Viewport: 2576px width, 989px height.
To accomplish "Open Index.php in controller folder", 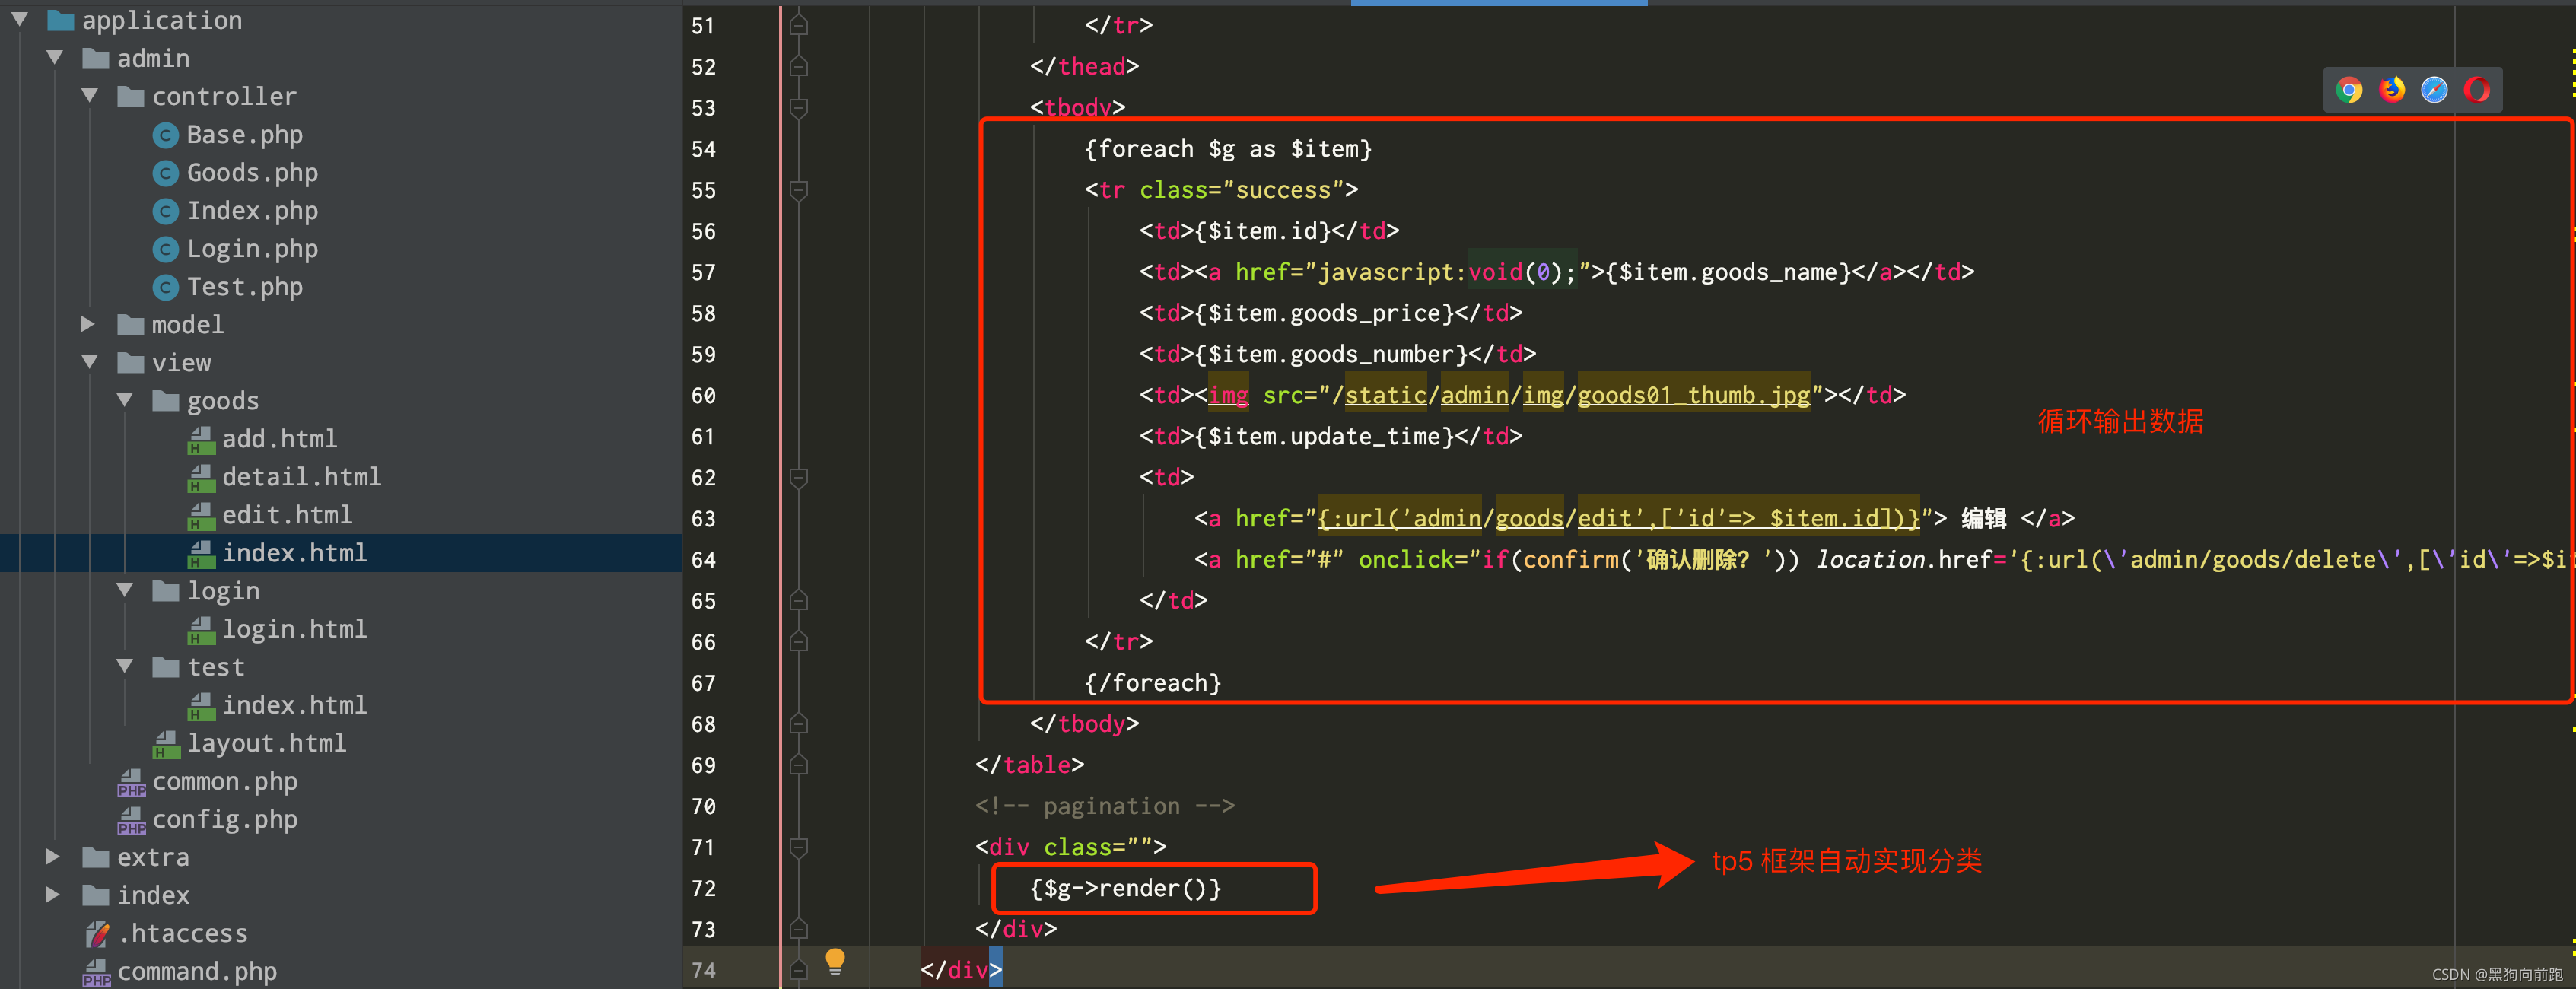I will click(x=252, y=211).
